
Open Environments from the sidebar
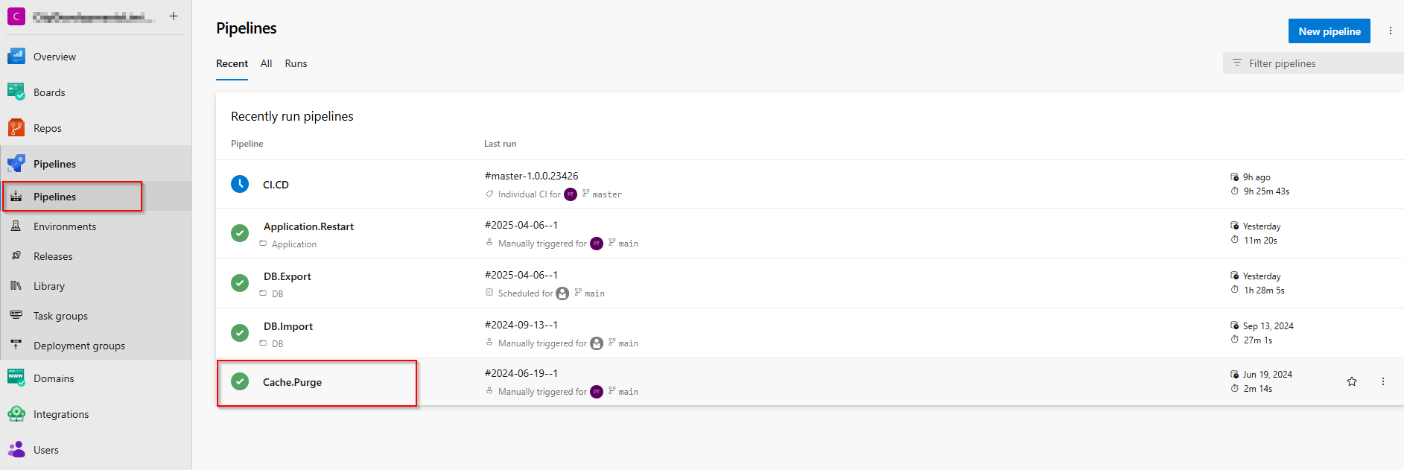pos(16,226)
